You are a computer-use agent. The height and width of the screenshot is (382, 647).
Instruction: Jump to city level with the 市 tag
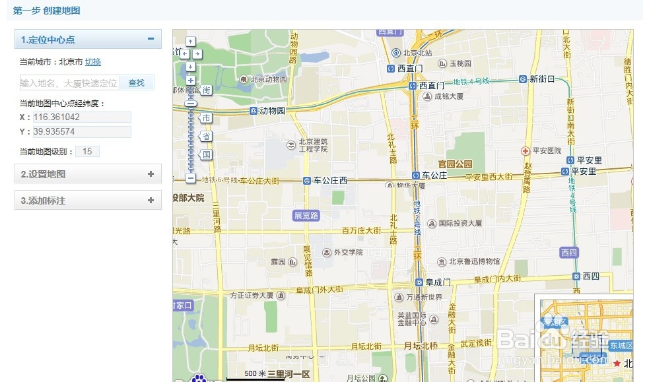206,118
